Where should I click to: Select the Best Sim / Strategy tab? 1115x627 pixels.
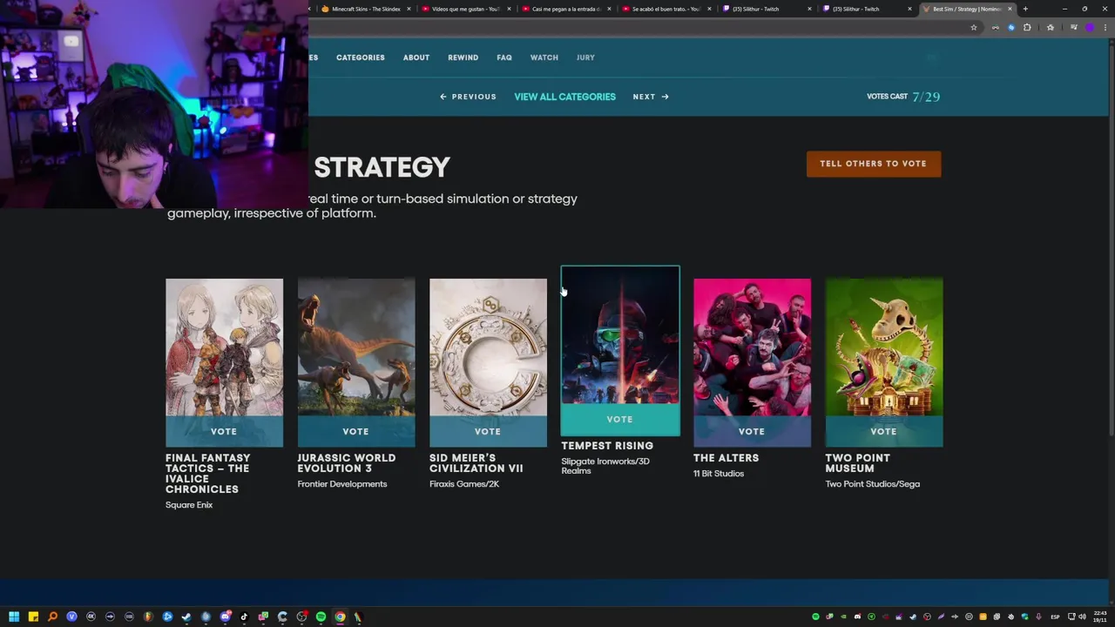967,9
